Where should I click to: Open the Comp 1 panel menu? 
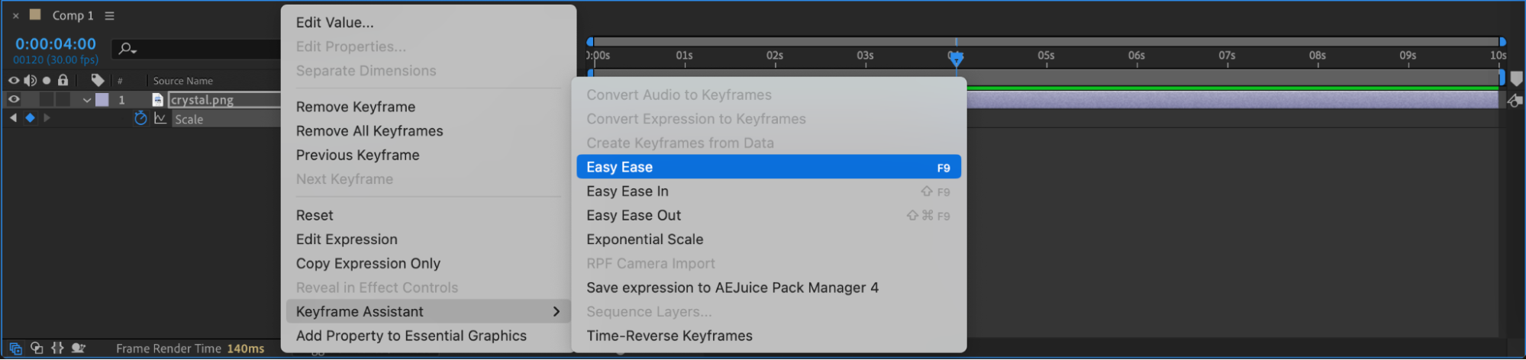click(110, 16)
